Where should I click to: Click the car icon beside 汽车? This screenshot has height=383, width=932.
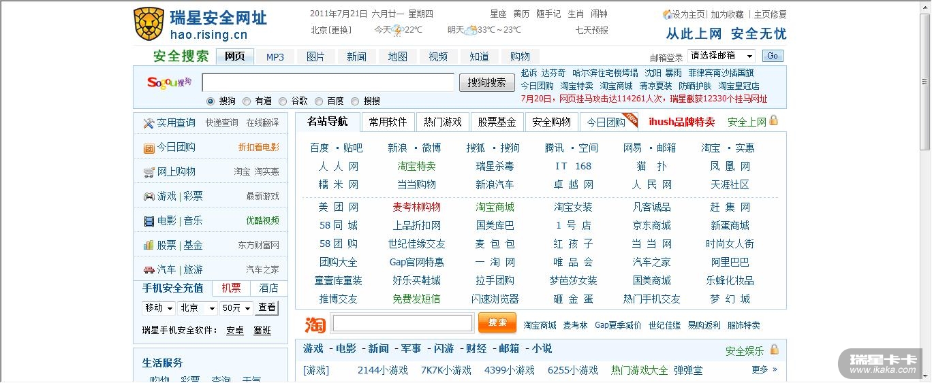(149, 270)
